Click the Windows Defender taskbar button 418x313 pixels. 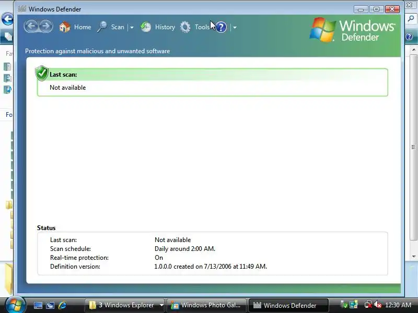(288, 305)
